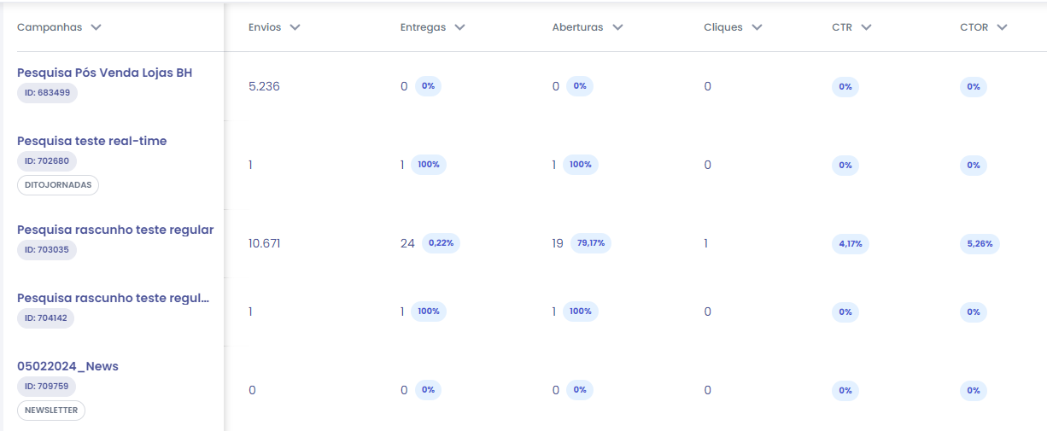1047x431 pixels.
Task: Expand the Envios column sort arrow
Action: click(x=295, y=27)
